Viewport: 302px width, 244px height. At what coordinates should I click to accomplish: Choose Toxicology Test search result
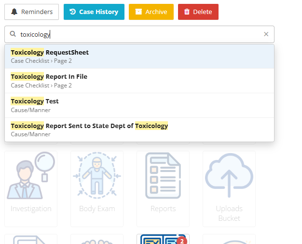139,105
